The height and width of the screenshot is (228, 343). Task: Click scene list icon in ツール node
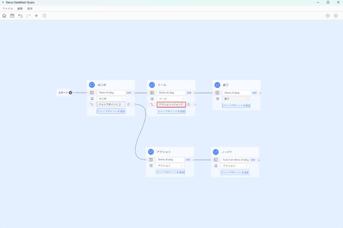(x=152, y=98)
